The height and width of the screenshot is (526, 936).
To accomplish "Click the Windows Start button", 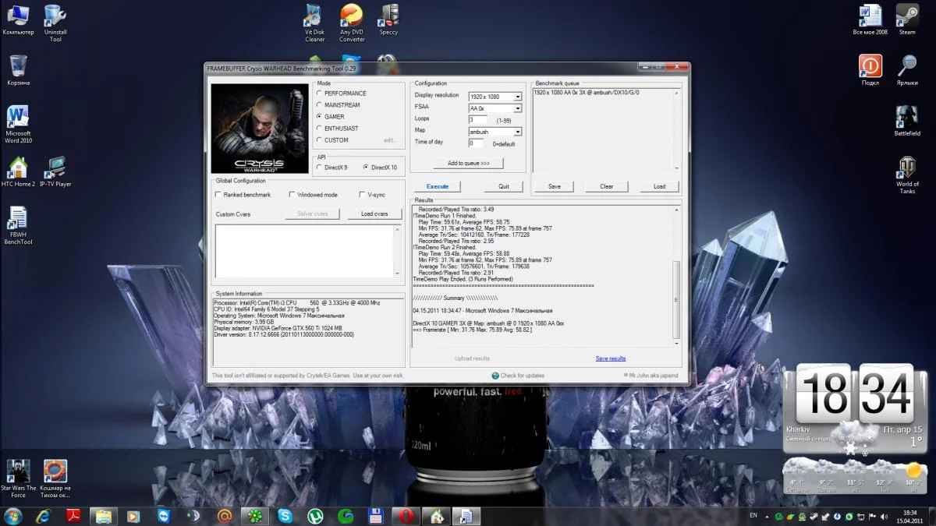I will point(13,516).
